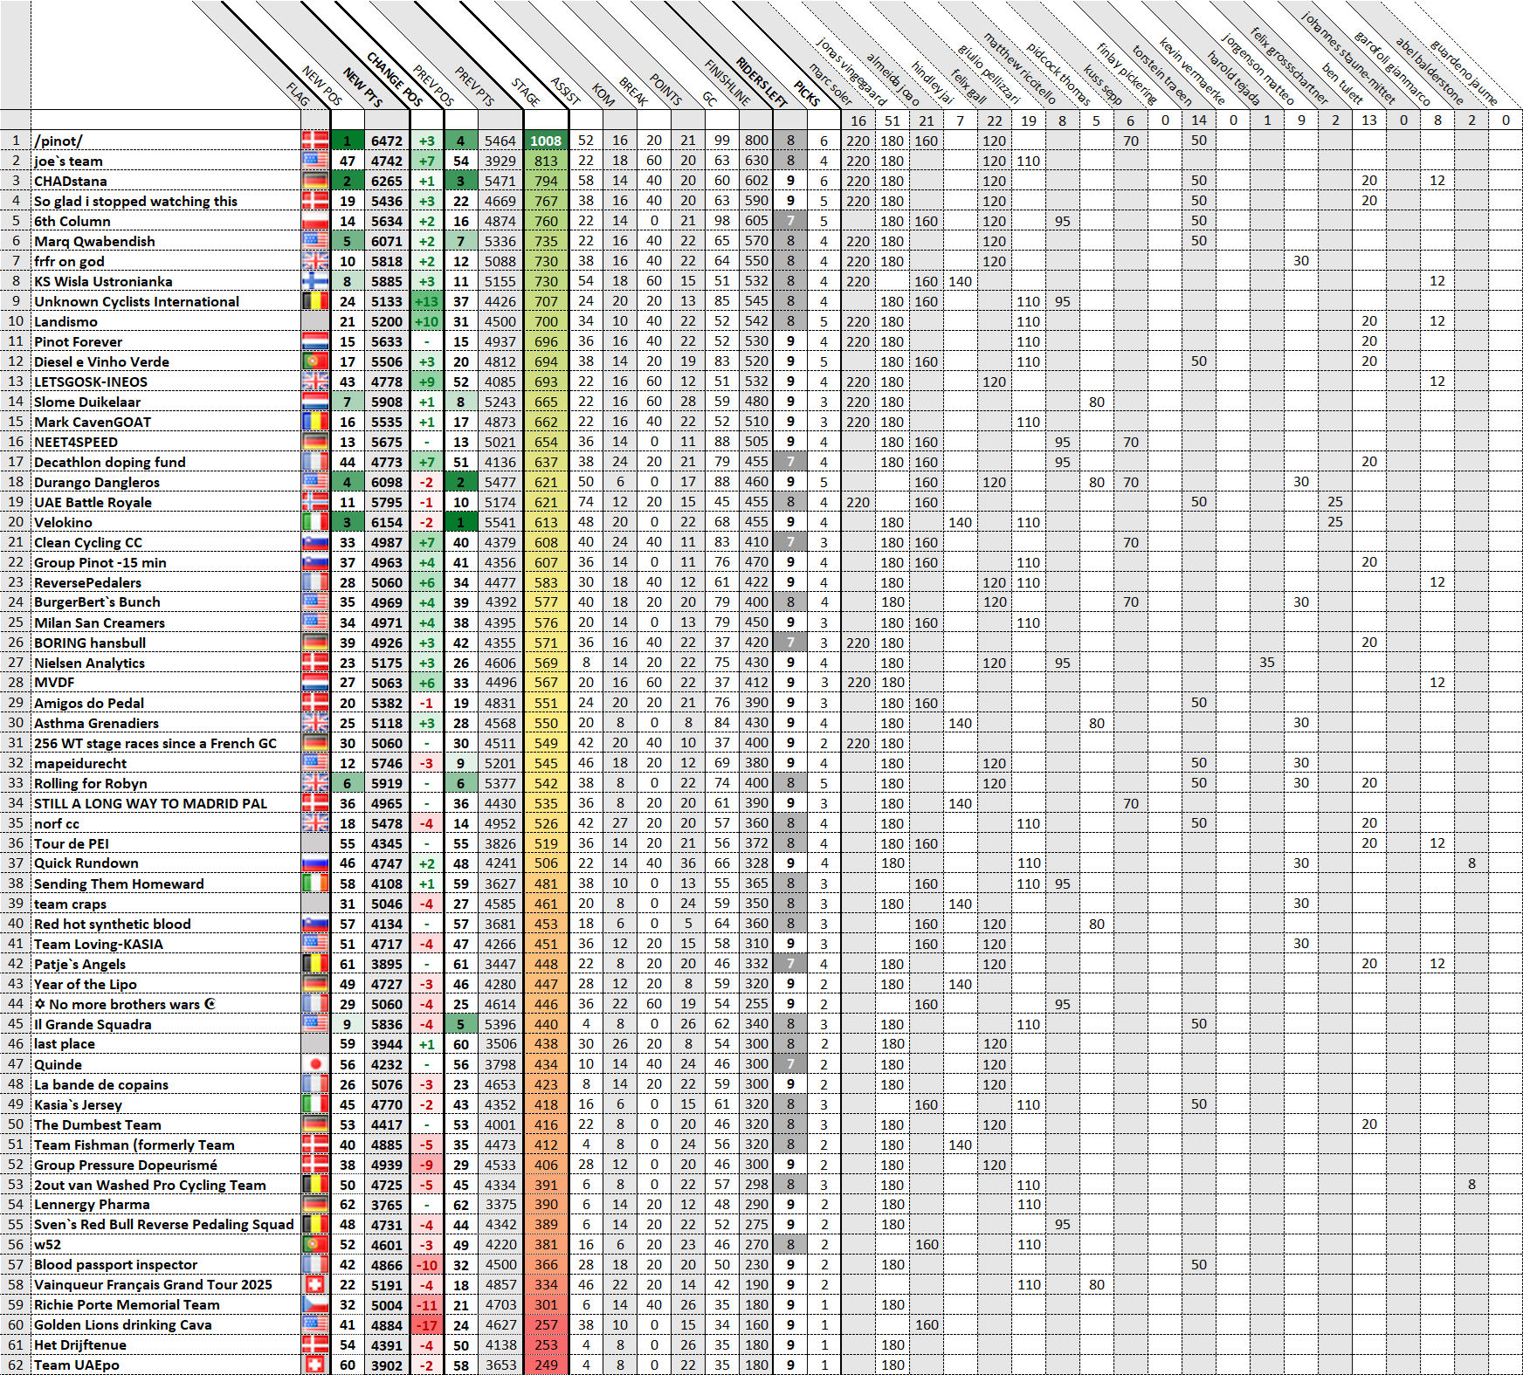1523x1375 pixels.
Task: Select the 'FINISHLINE' column header
Action: tap(728, 82)
